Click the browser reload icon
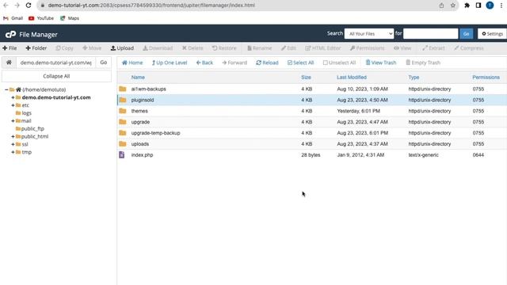The height and width of the screenshot is (285, 507). click(29, 6)
